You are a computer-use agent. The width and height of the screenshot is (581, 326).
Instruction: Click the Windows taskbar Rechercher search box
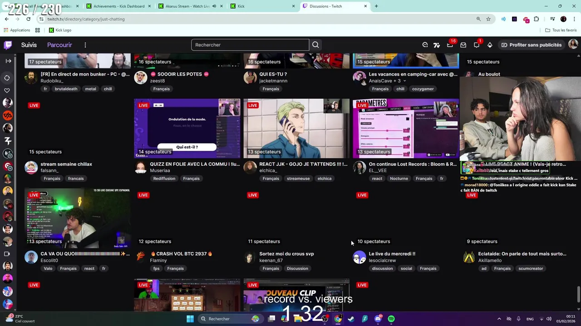point(230,319)
